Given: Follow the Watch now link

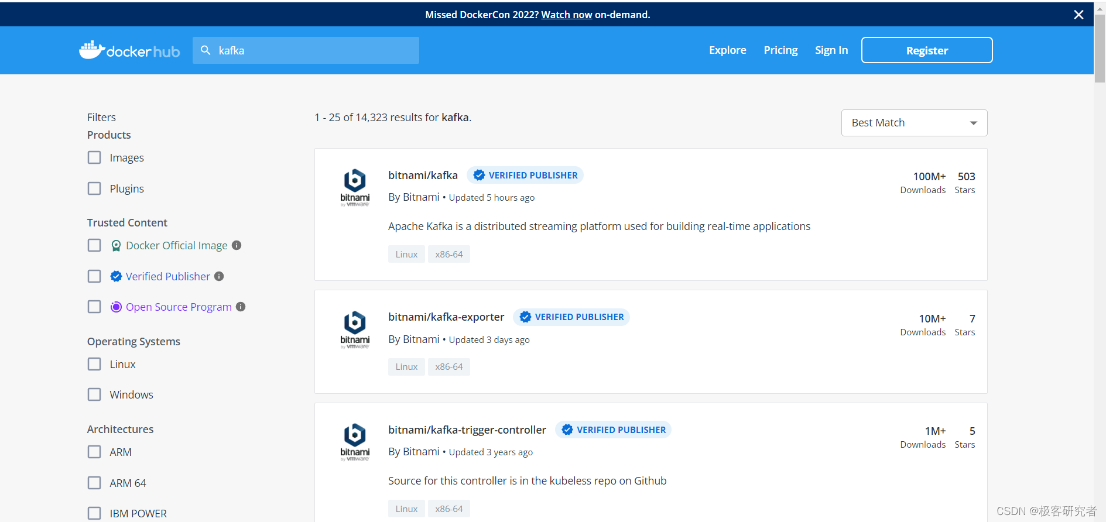Looking at the screenshot, I should pos(567,15).
